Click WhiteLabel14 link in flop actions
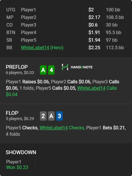 (x=54, y=128)
